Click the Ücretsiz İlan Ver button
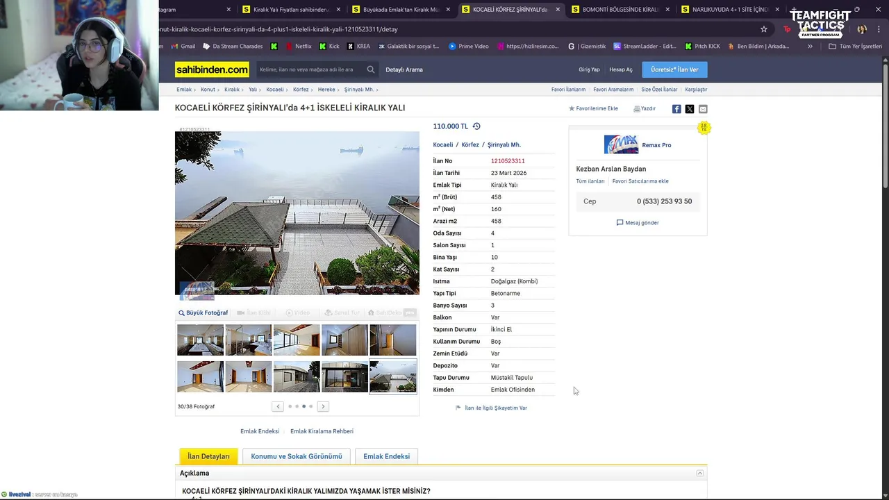Screen dimensions: 889x500 click(x=674, y=69)
